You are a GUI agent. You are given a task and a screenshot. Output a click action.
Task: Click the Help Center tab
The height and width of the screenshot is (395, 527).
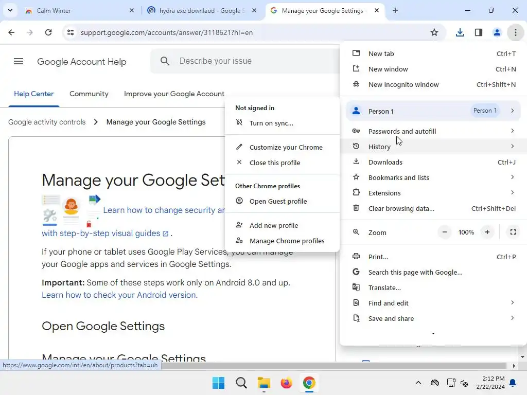click(x=33, y=94)
